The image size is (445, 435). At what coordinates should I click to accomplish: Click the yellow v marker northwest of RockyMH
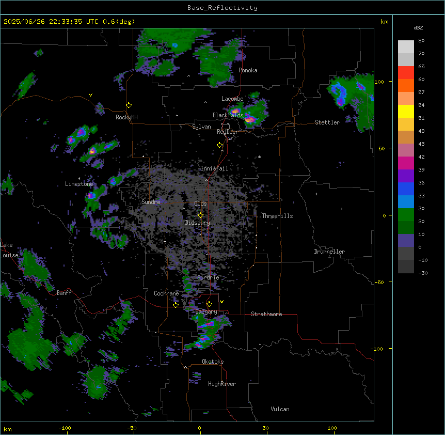coord(90,95)
